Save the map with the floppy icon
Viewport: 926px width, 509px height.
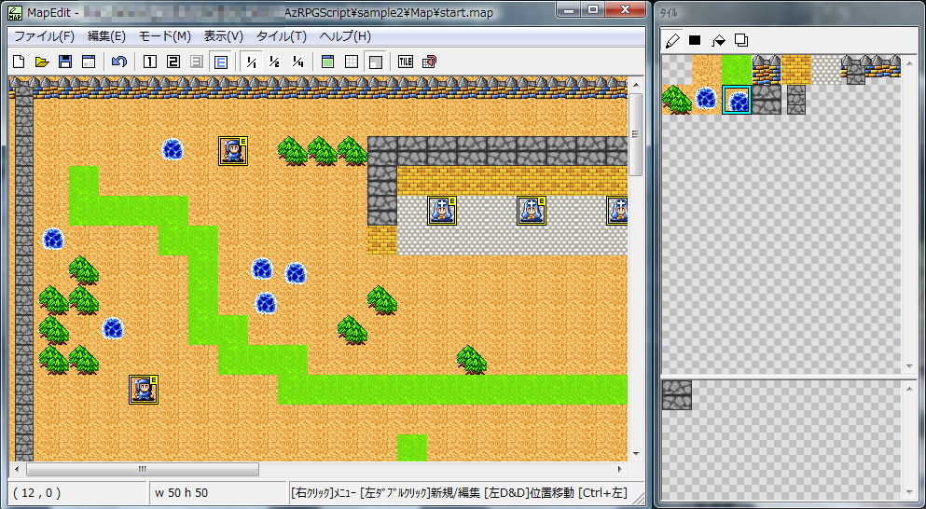coord(65,62)
